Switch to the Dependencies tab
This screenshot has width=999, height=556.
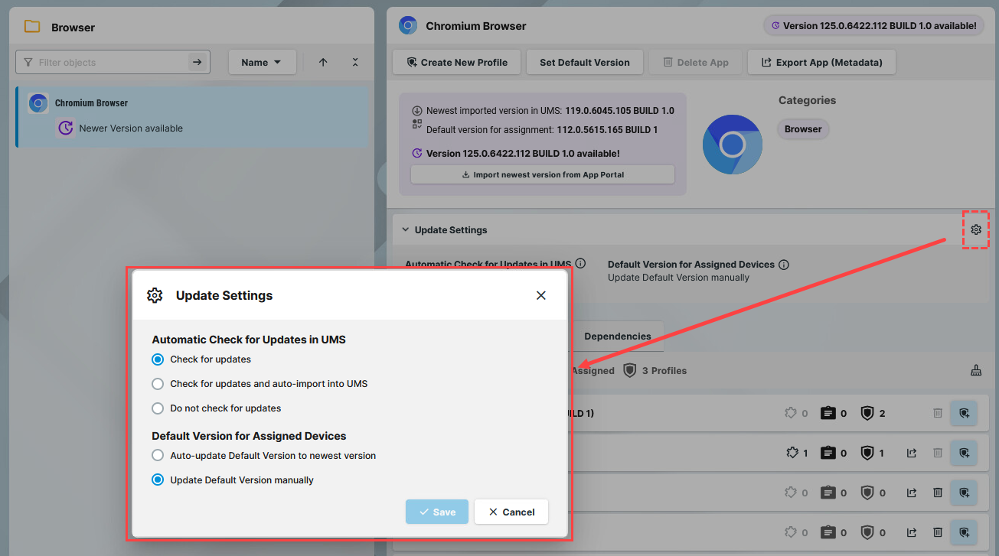point(617,337)
